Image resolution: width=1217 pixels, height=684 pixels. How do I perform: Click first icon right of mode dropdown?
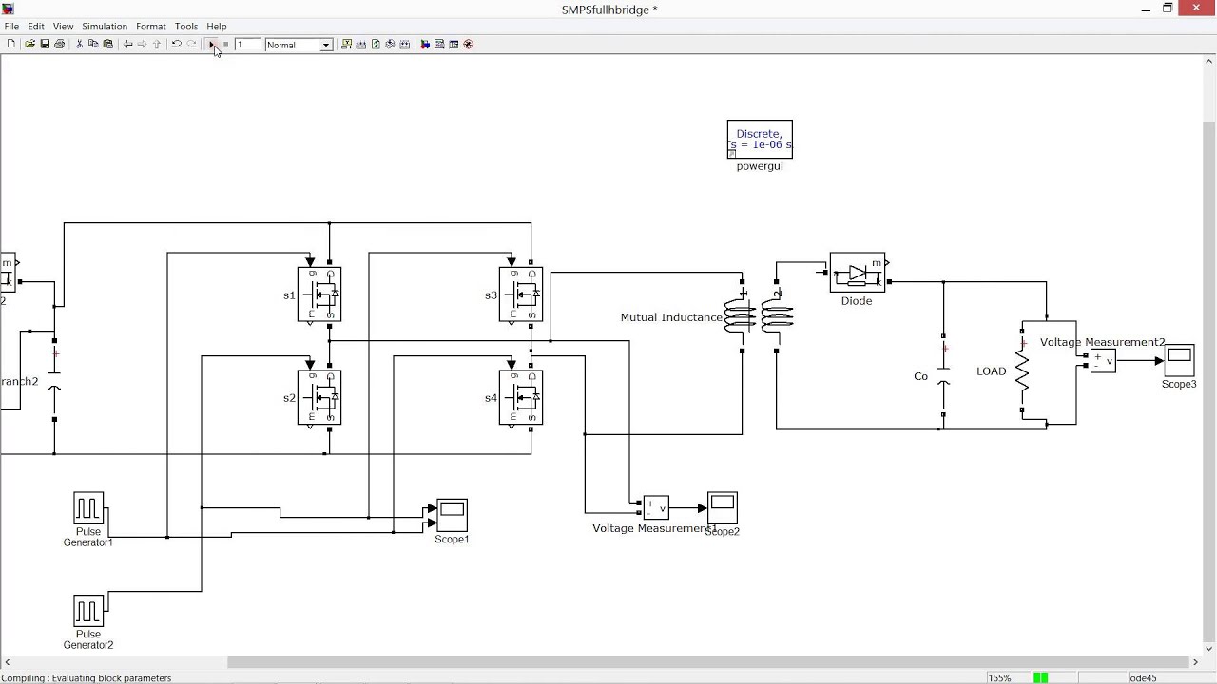[x=346, y=45]
